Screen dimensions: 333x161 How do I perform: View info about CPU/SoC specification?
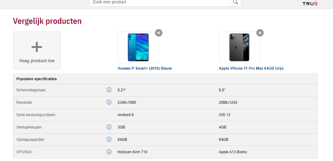click(x=109, y=152)
